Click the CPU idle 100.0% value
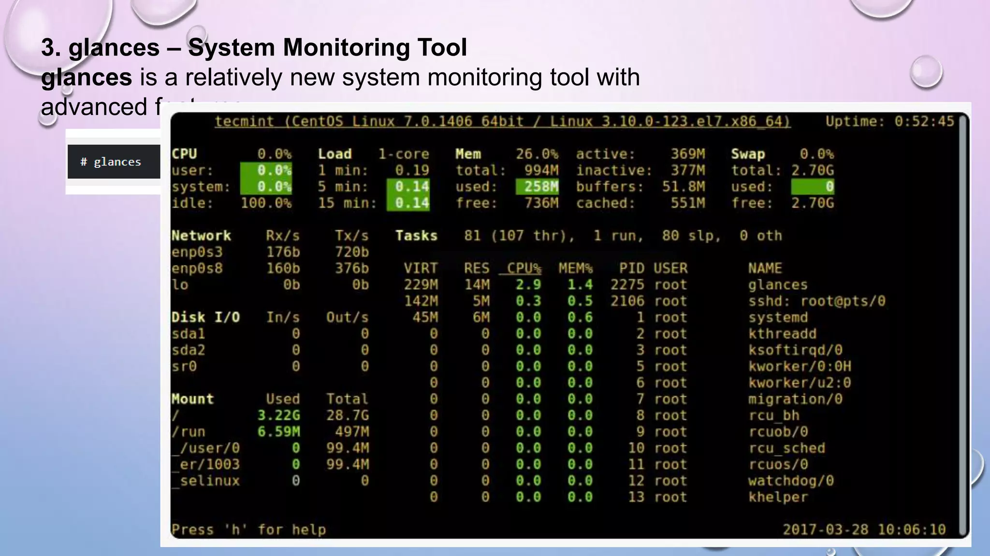The height and width of the screenshot is (556, 990). point(266,203)
